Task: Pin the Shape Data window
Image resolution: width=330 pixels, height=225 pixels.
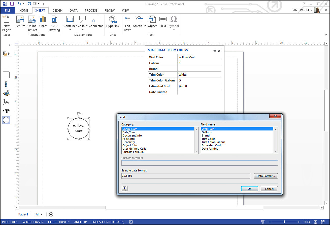Action: (214, 51)
